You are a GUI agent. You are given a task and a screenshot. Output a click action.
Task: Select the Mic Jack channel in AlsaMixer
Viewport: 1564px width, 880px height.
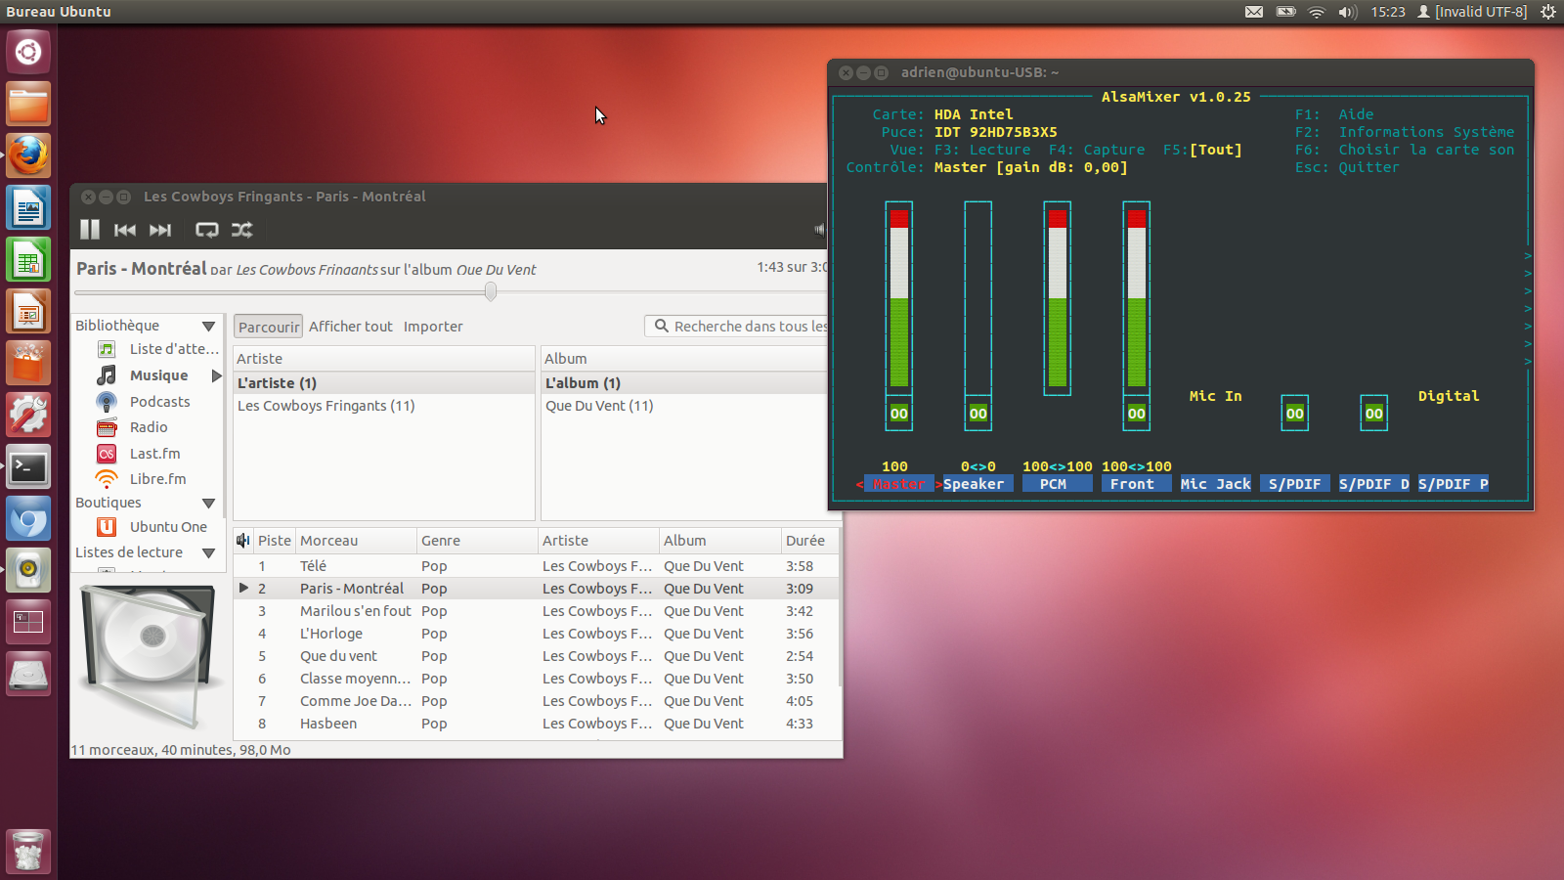(1215, 484)
